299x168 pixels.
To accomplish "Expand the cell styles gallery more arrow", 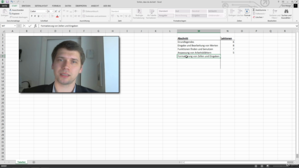I will (x=225, y=17).
